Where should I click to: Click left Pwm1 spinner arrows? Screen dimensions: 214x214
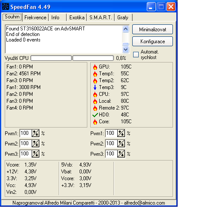coord(36,134)
